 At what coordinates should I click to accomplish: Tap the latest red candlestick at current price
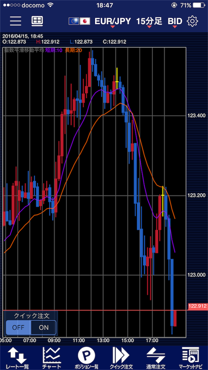(175, 318)
